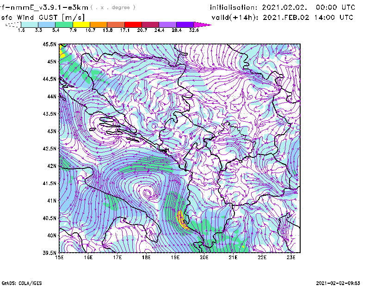
Task: Click the 44.5N latitude label
Action: [x=49, y=79]
